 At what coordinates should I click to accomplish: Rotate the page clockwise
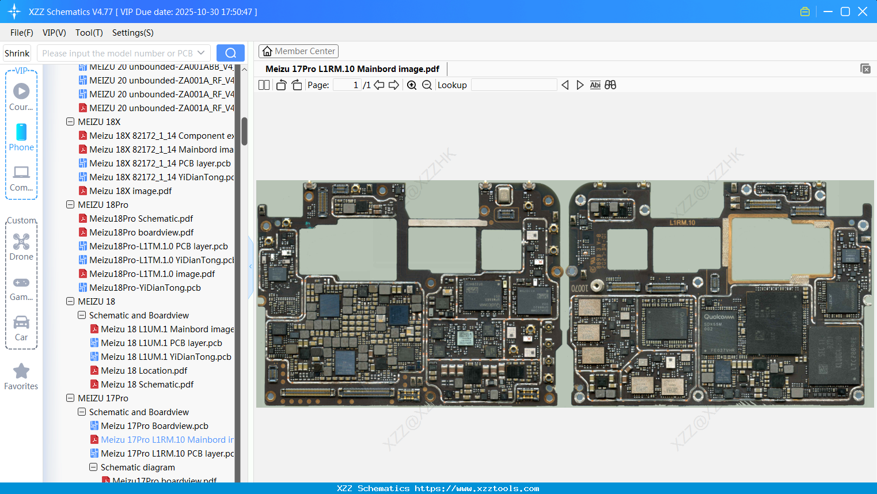coord(297,85)
